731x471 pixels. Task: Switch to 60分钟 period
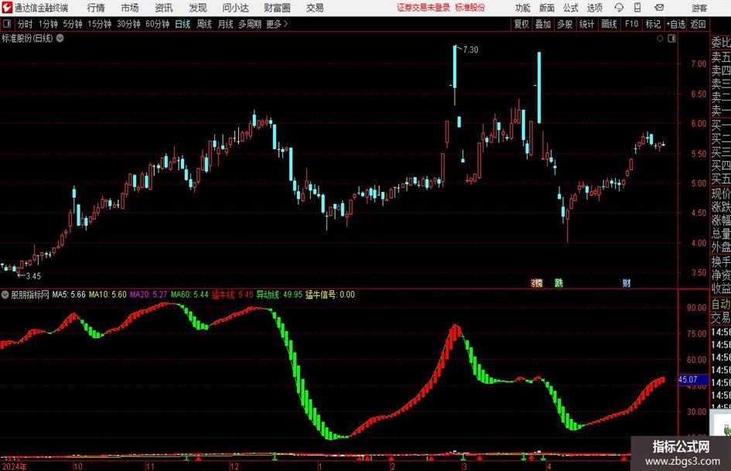158,24
